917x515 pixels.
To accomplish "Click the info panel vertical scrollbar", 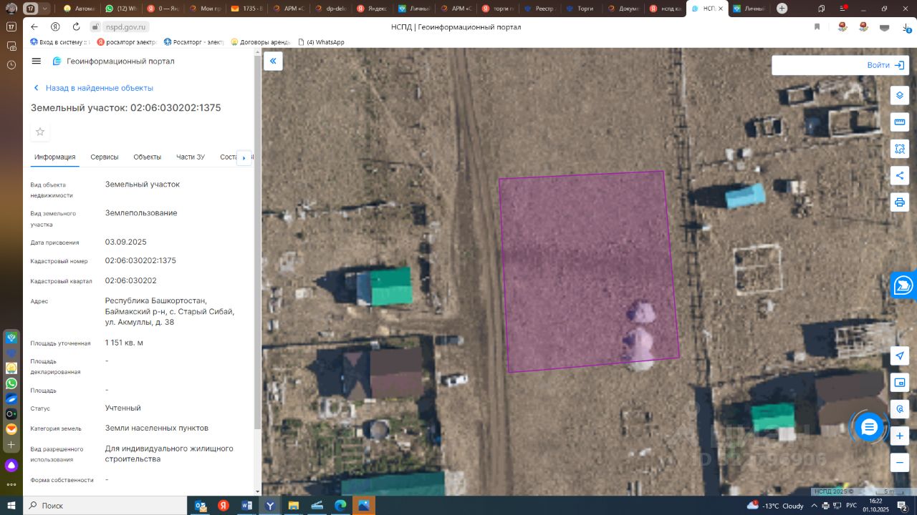I will [257, 243].
